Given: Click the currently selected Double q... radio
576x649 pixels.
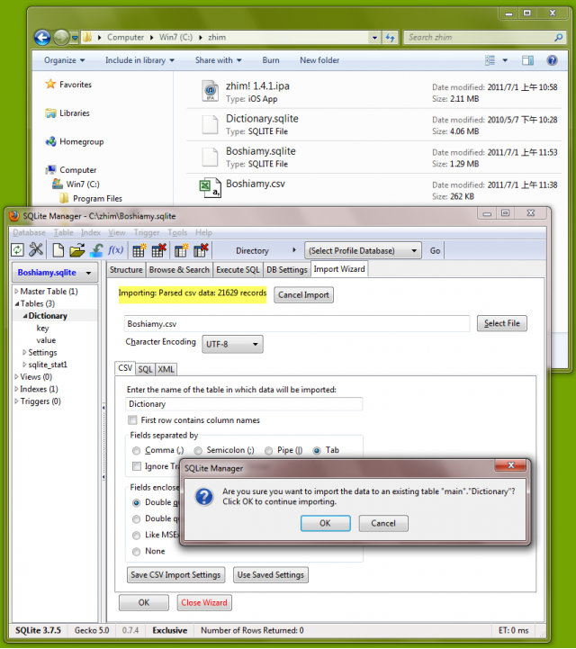Looking at the screenshot, I should (x=136, y=502).
